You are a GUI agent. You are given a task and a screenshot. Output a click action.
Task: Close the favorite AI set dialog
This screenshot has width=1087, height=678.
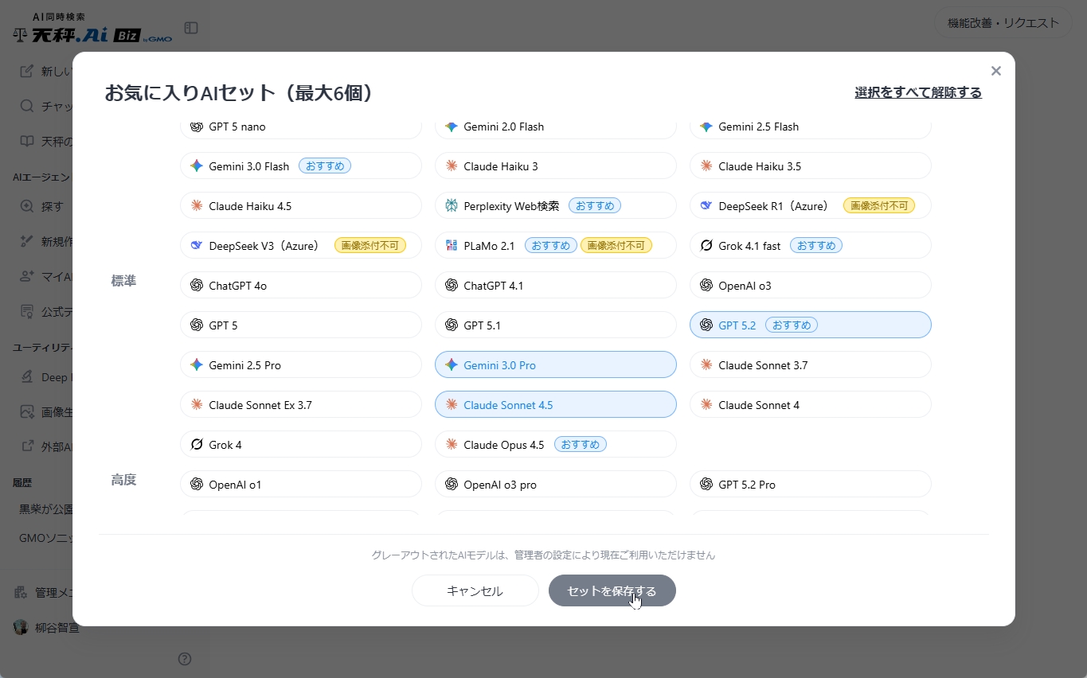(x=995, y=71)
